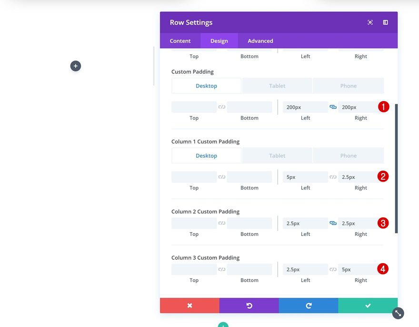Select Tablet view under Custom Padding
The image size is (419, 327).
[277, 85]
